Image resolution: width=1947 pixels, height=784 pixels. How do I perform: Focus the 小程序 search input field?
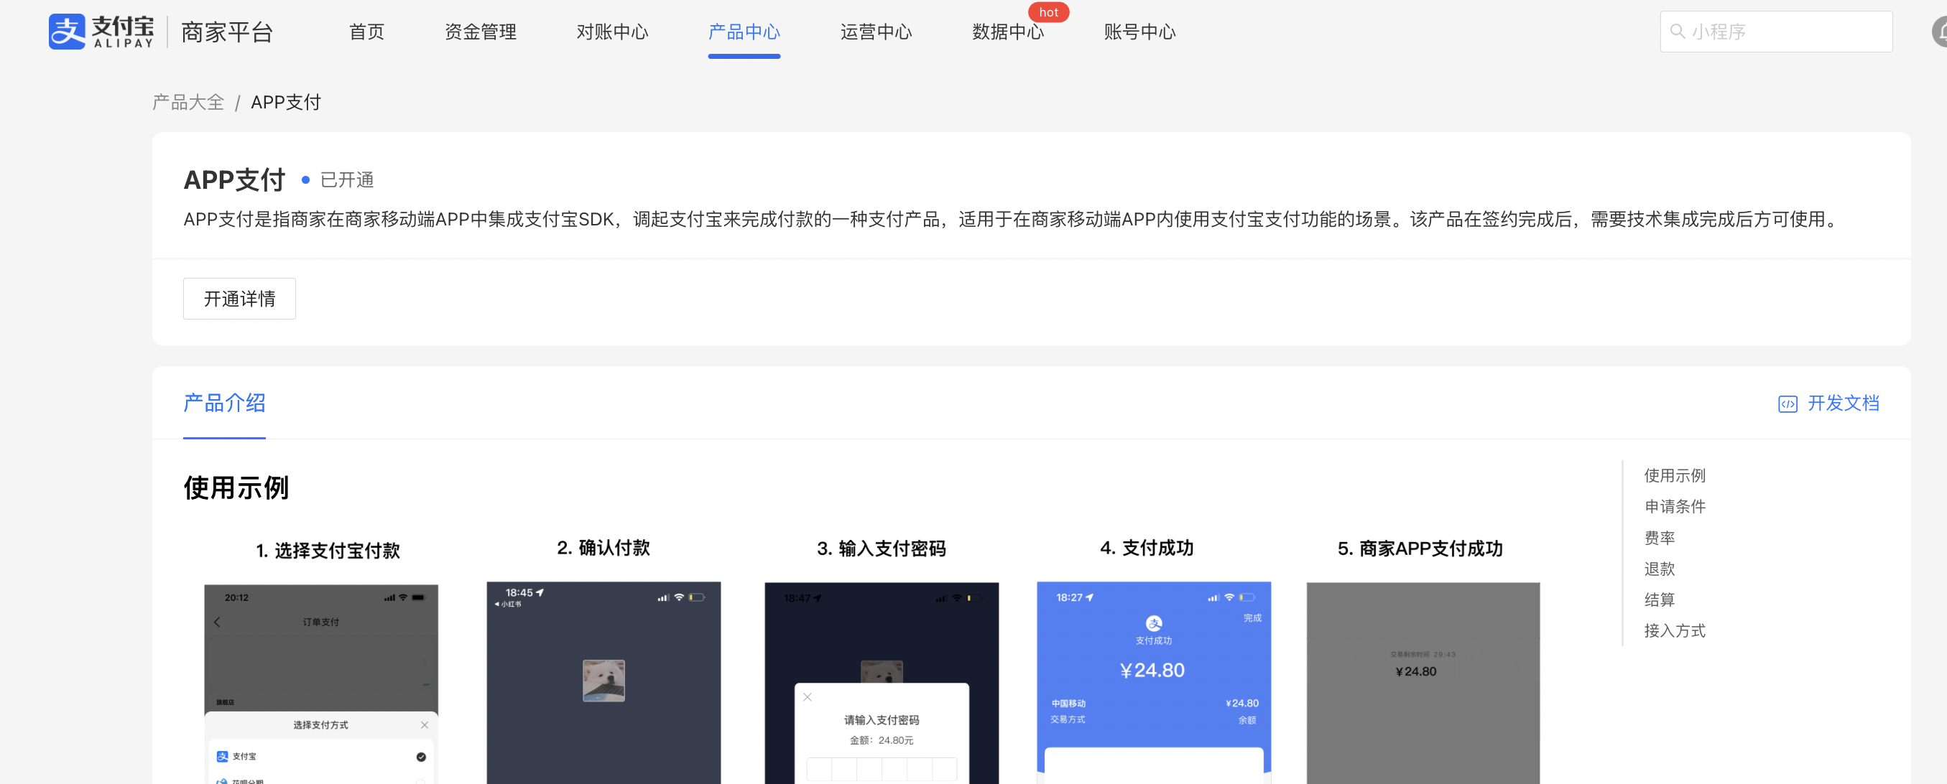1775,32
